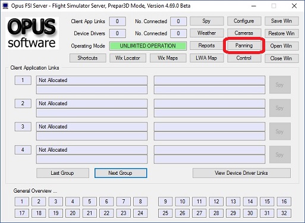The height and width of the screenshot is (223, 305).
Task: Click General Overview box 28
Action: (216, 213)
